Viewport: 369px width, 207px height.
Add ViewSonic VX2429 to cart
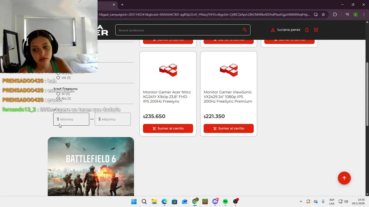[x=229, y=129]
